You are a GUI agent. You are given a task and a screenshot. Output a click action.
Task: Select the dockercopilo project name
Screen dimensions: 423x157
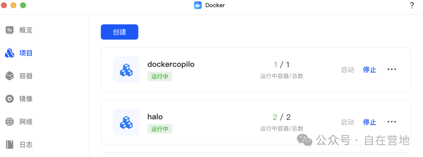171,64
